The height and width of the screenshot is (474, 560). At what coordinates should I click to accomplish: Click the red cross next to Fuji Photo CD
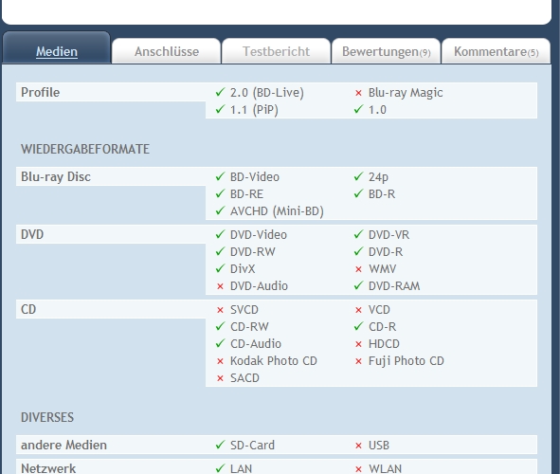tap(358, 361)
